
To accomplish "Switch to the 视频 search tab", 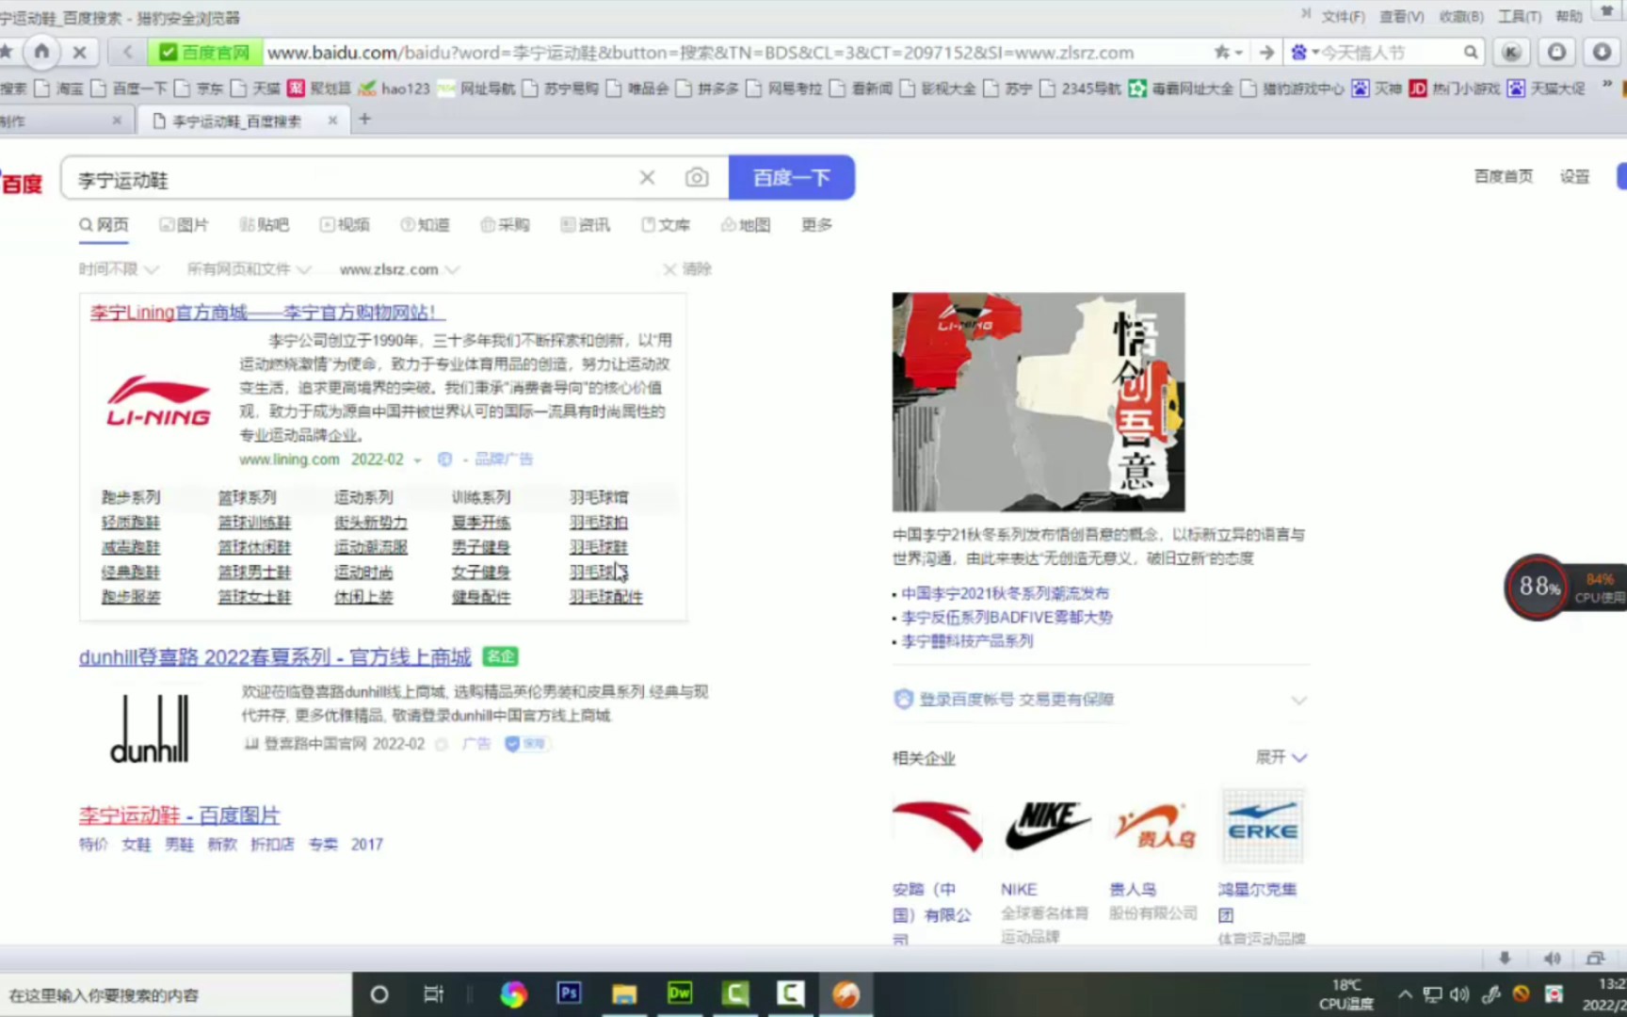I will (345, 225).
